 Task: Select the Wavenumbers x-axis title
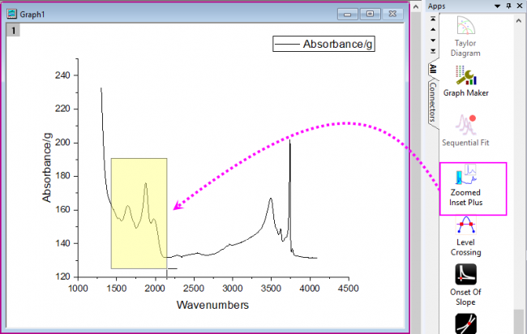point(212,305)
